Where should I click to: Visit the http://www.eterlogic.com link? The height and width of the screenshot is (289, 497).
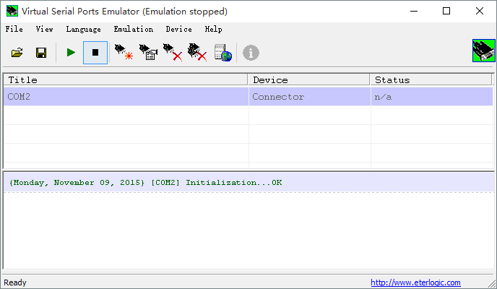[415, 282]
